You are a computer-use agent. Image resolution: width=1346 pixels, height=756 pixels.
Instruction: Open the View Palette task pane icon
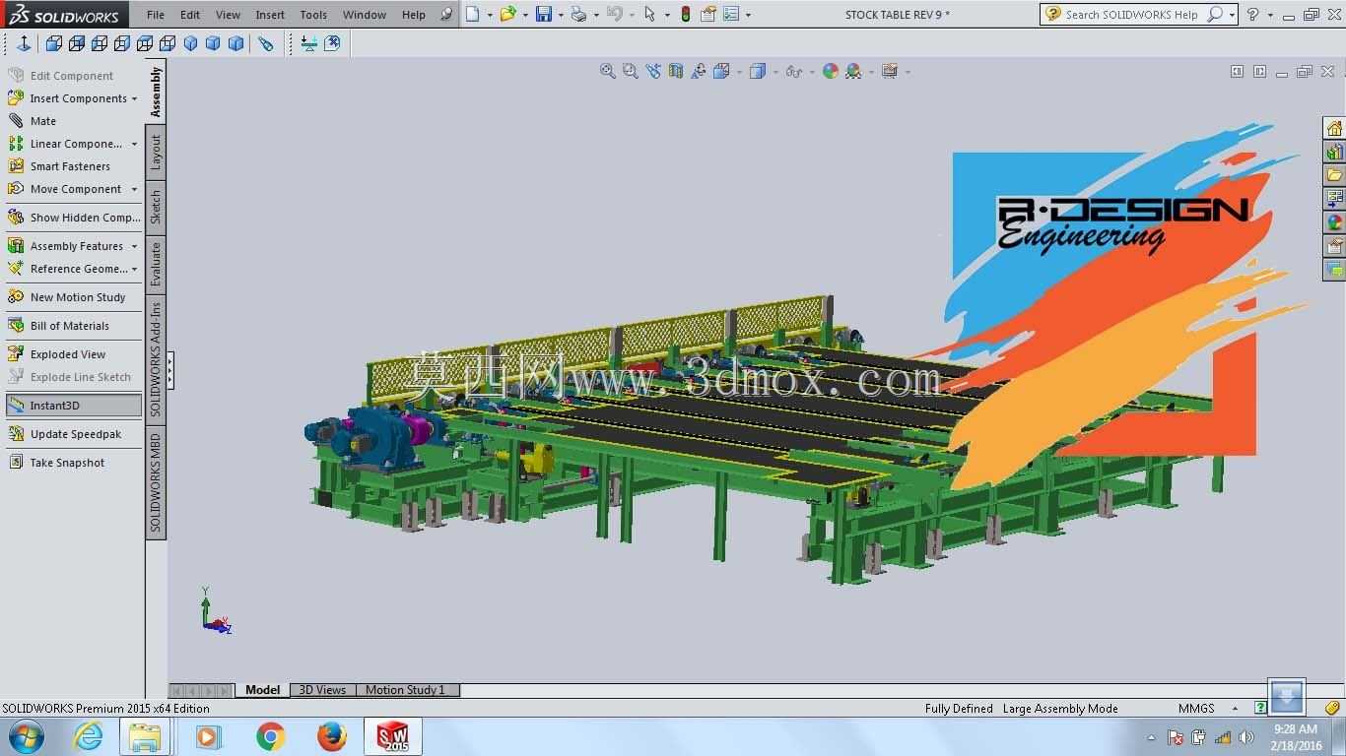point(1334,199)
